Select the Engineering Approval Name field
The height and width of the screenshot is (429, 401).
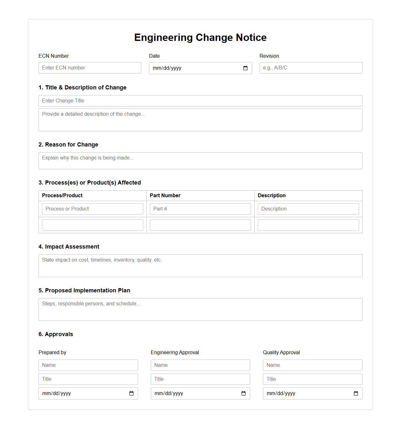coord(200,365)
